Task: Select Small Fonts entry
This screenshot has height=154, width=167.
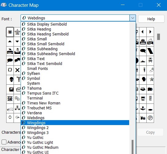Action: click(x=75, y=69)
